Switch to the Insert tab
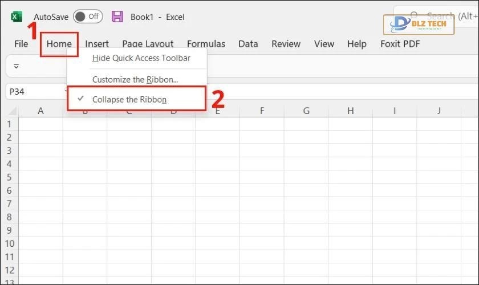479x285 pixels. tap(97, 44)
